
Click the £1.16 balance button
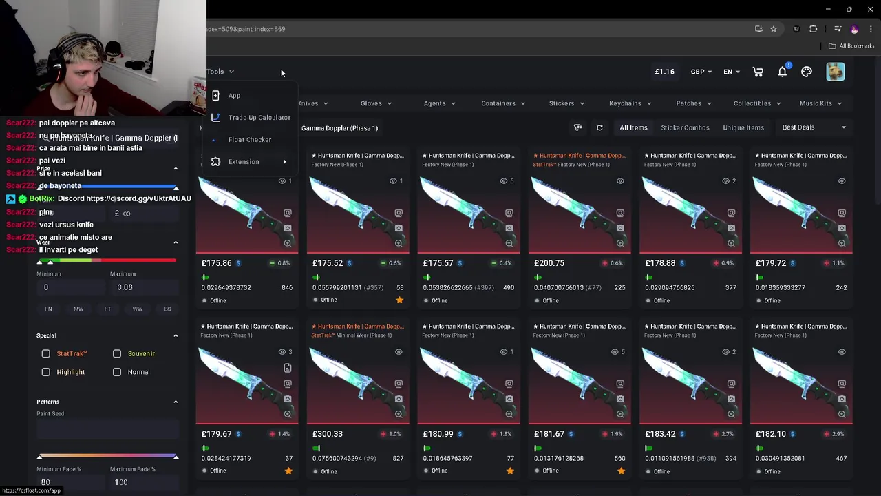[x=665, y=72]
